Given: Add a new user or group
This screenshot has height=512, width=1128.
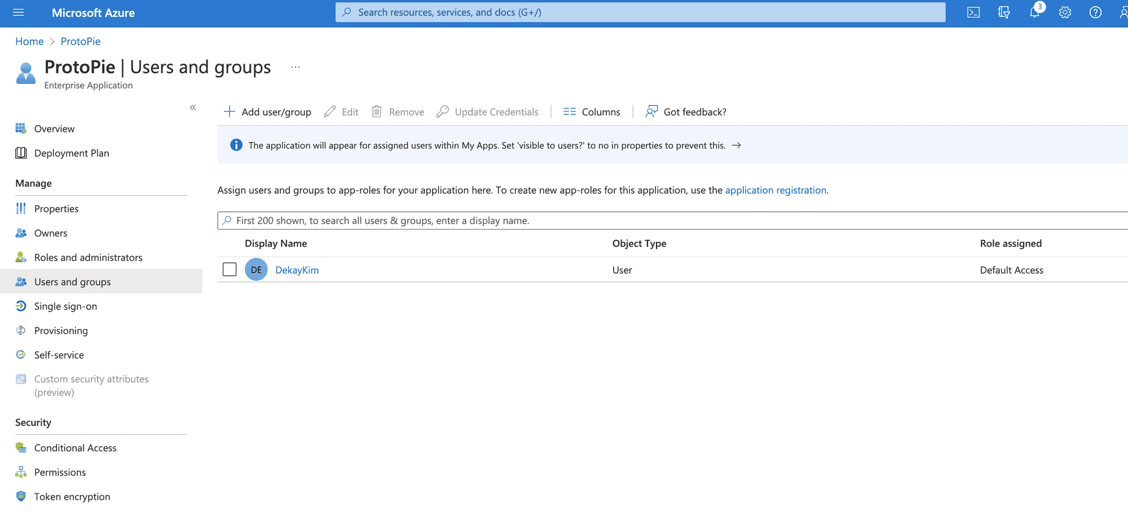Looking at the screenshot, I should [x=267, y=111].
